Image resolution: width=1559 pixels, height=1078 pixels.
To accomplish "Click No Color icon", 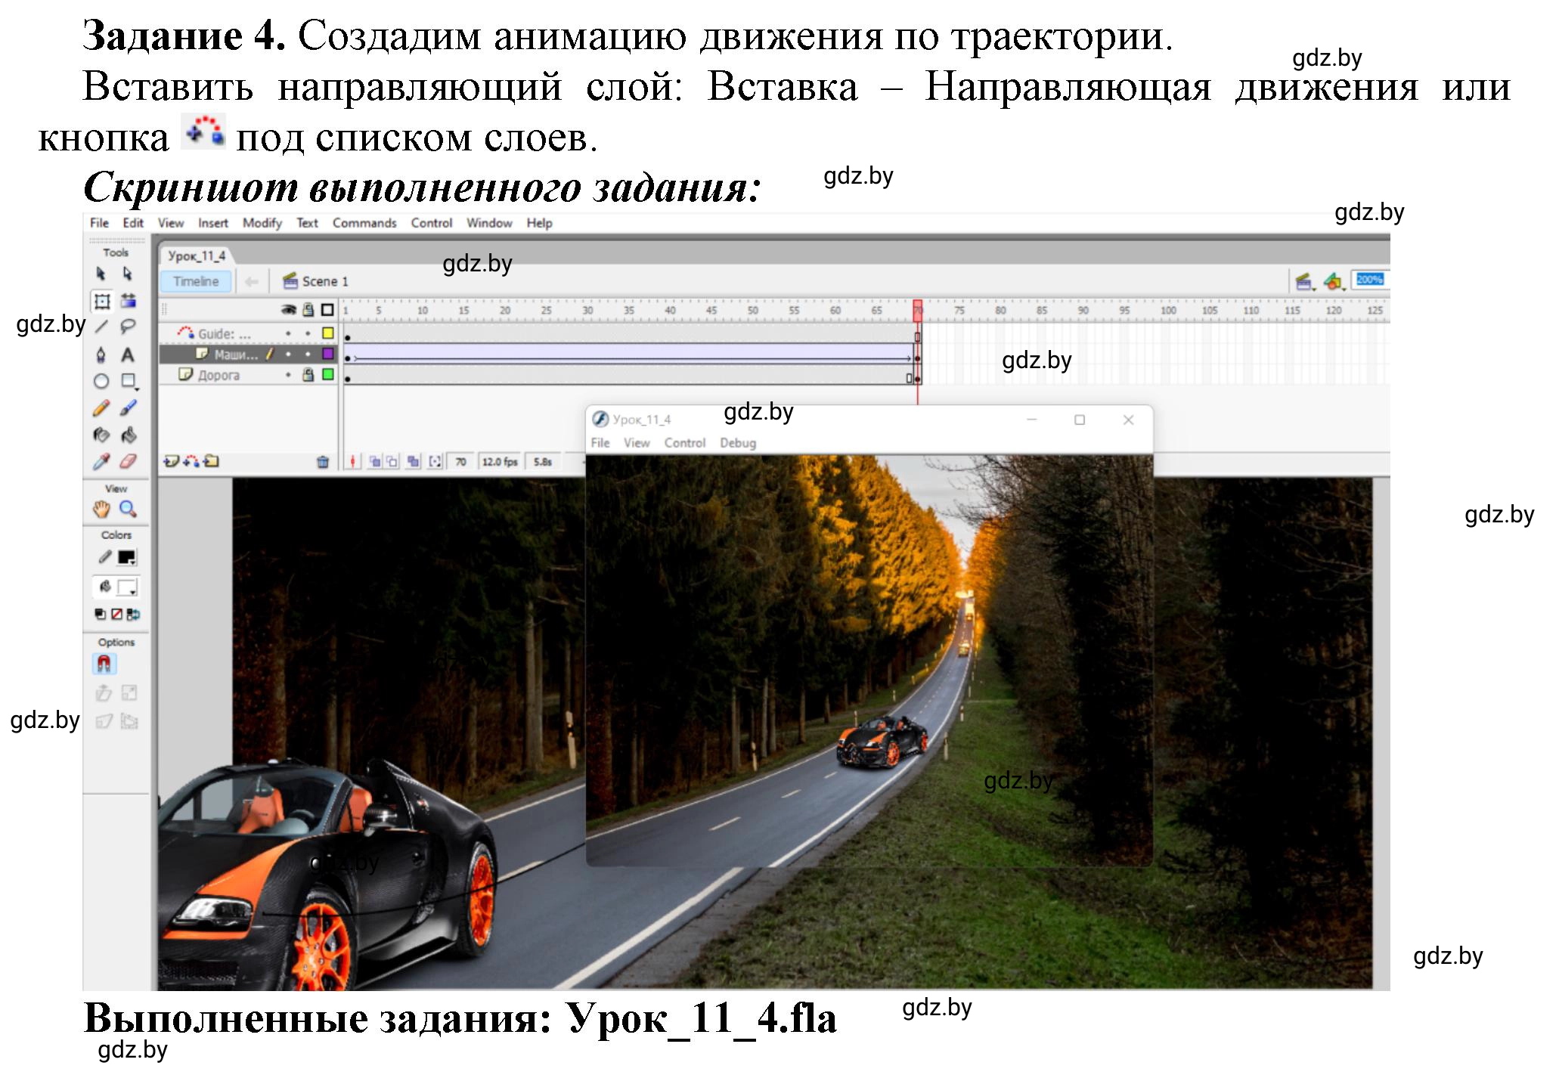I will pos(116,615).
